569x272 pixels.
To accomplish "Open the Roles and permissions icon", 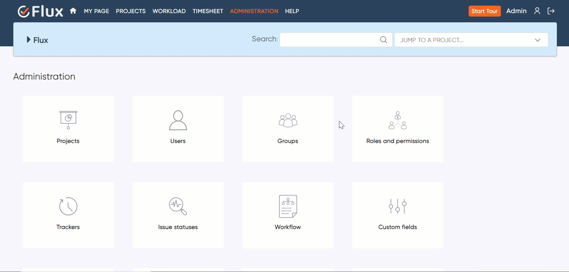I will (398, 120).
